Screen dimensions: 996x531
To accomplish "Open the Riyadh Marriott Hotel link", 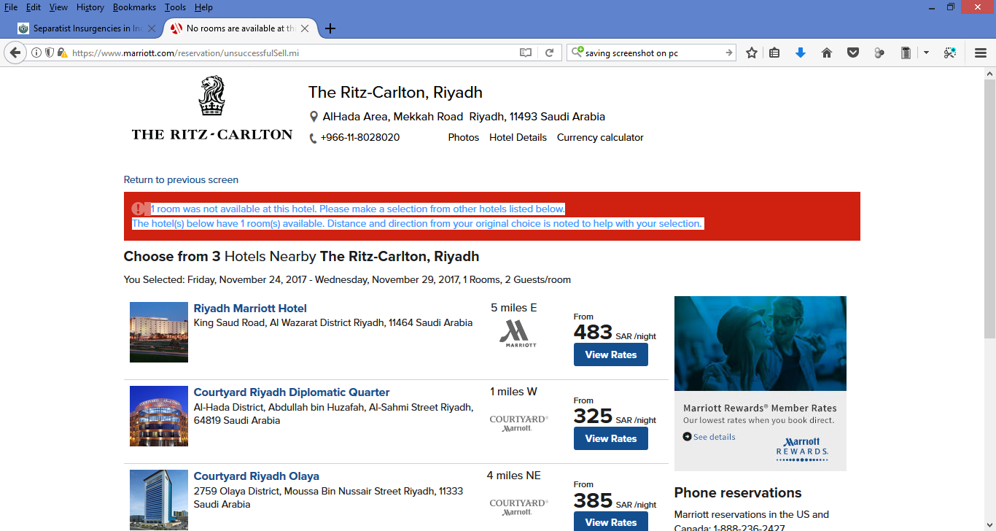I will pyautogui.click(x=250, y=309).
